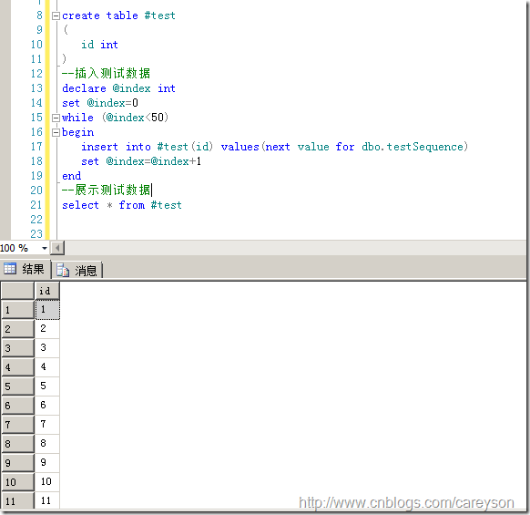
Task: Collapse the begin block at line 16
Action: tap(56, 132)
